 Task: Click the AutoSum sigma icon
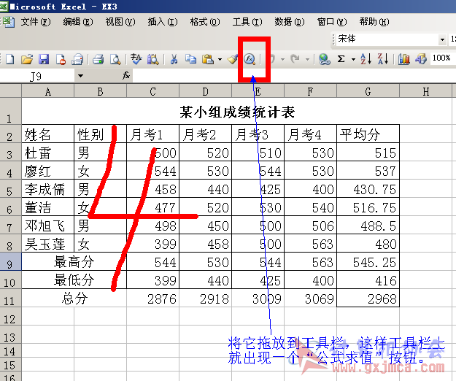341,59
